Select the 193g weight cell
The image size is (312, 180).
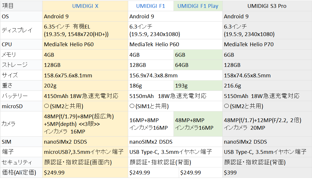[x=198, y=86]
